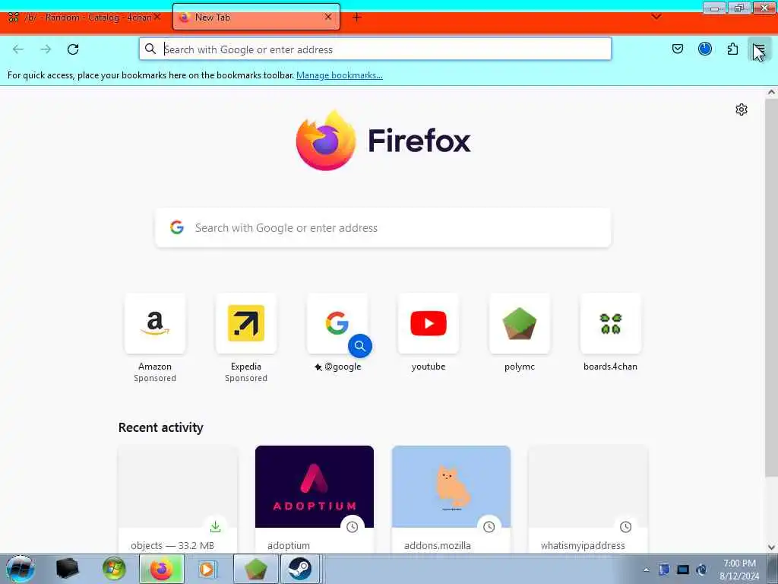The height and width of the screenshot is (584, 778).
Task: Focus the address bar field
Action: tap(375, 49)
